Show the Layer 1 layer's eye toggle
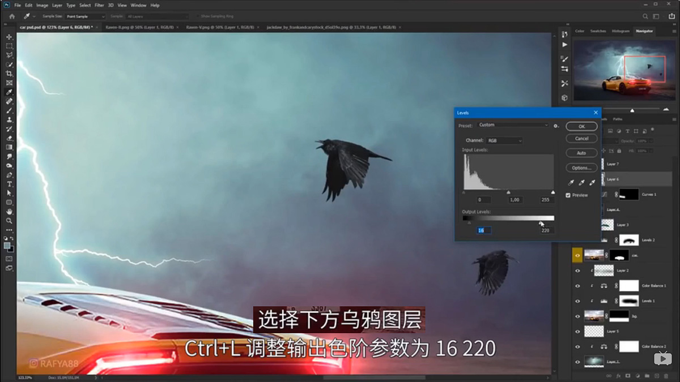680x382 pixels. click(x=577, y=360)
